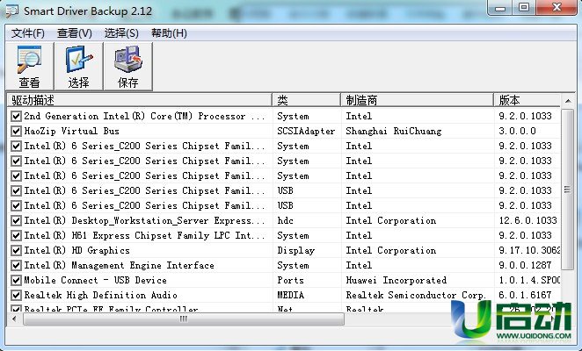Click the 'hdc' class cell
This screenshot has width=582, height=351.
[285, 220]
